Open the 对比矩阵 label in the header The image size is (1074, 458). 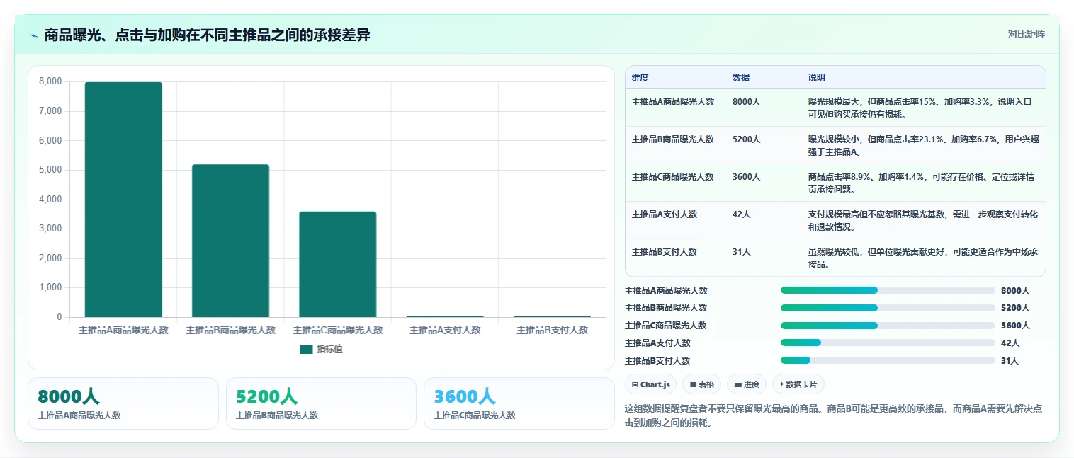click(x=1026, y=34)
